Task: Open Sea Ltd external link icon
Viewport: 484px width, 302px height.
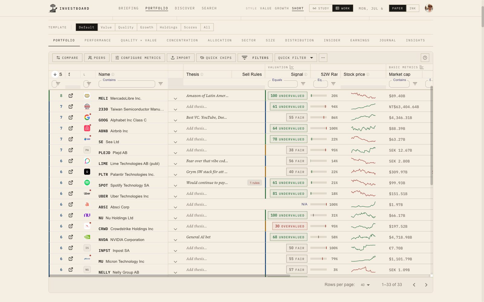Action: [70, 139]
